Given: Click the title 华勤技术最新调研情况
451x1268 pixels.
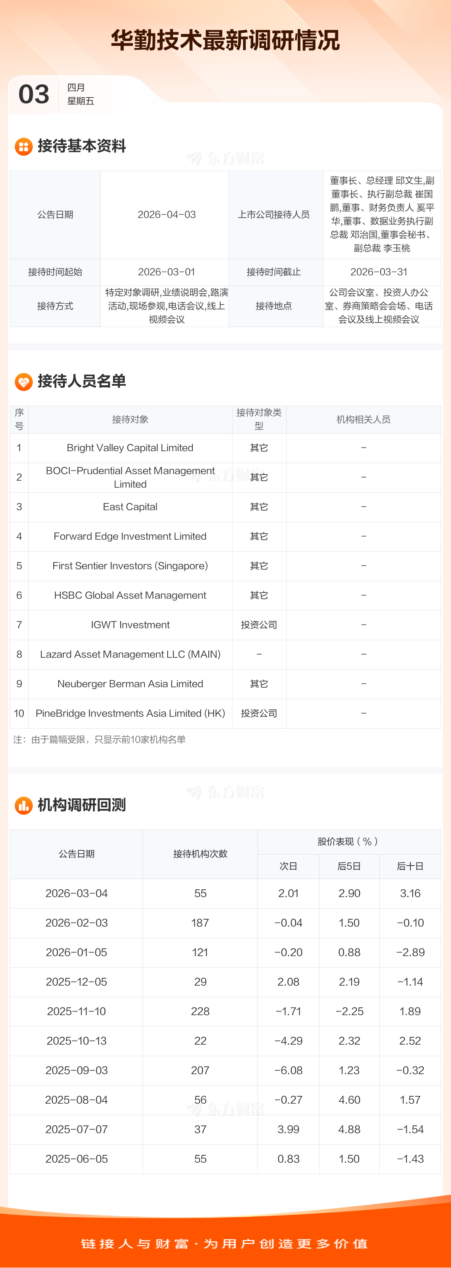Looking at the screenshot, I should [x=225, y=40].
